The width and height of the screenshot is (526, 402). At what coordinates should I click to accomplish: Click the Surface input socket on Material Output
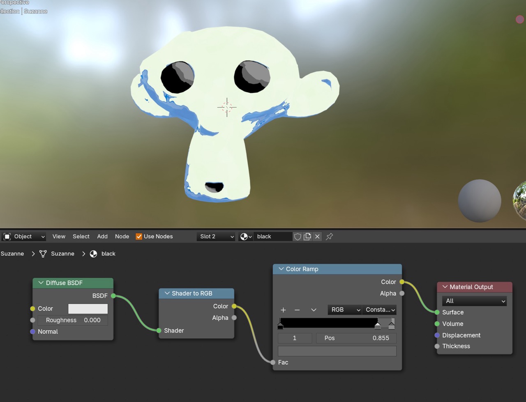coord(437,312)
